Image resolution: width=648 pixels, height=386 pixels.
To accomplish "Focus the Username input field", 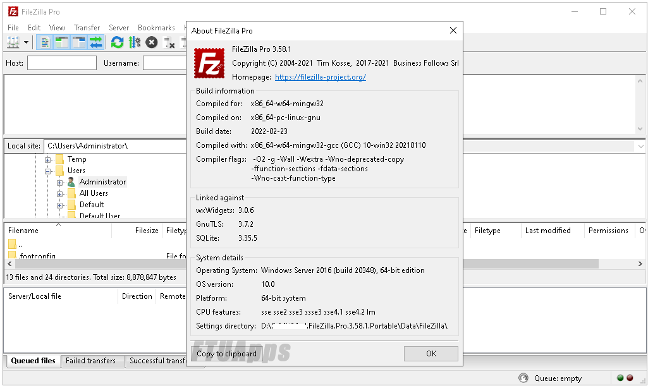I will click(164, 63).
